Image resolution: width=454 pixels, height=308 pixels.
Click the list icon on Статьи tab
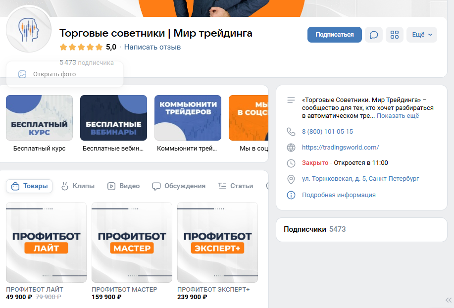(x=223, y=186)
